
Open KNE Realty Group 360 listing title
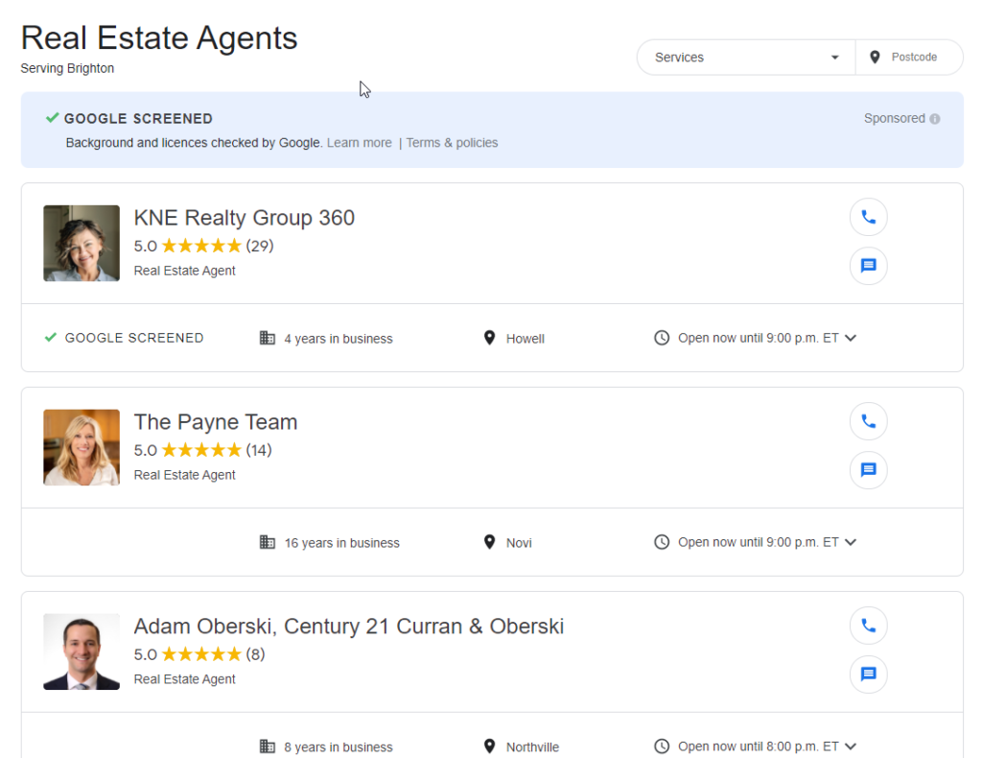point(245,218)
